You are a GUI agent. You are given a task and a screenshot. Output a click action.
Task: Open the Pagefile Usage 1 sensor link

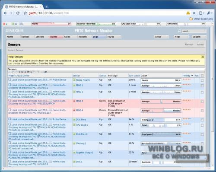(x=85, y=153)
